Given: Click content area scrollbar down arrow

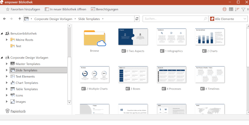Looking at the screenshot, I should click(248, 112).
